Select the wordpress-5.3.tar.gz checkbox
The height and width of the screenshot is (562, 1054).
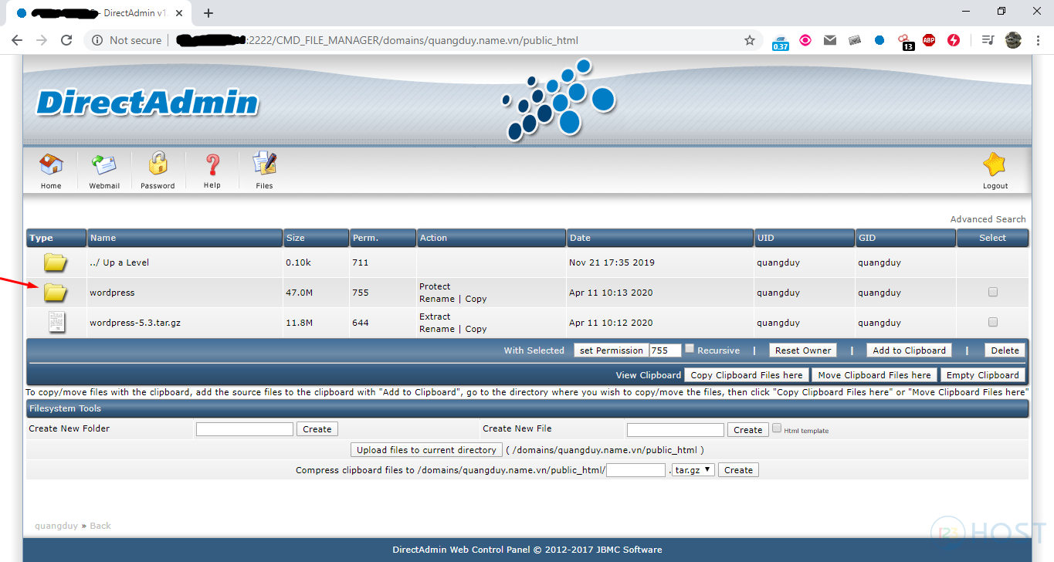(x=993, y=322)
